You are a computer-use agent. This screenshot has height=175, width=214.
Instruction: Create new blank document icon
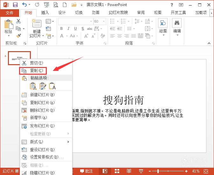point(65,5)
